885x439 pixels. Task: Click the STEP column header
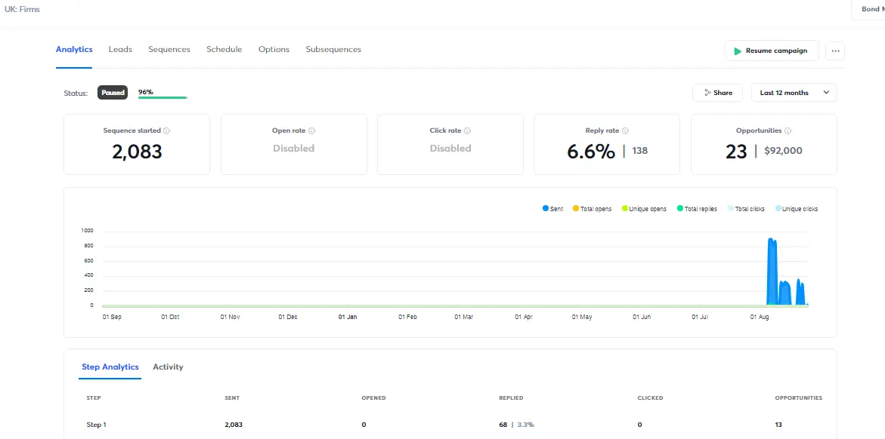(94, 398)
